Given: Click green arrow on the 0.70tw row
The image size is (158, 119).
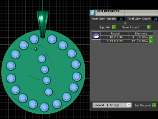Looking at the screenshot, I should pos(151,41).
